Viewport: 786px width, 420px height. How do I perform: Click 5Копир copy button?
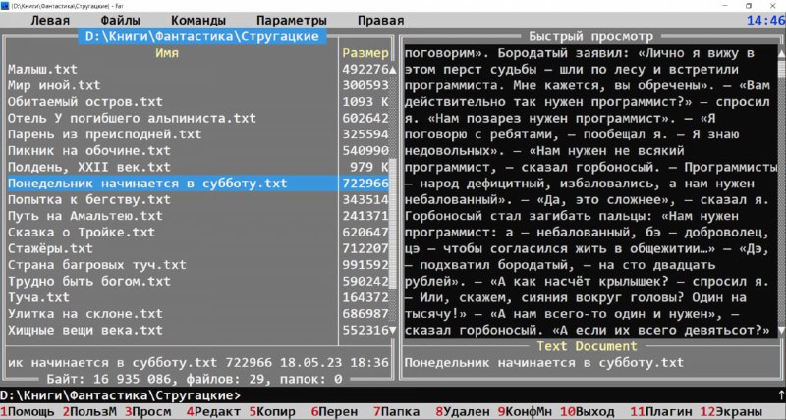[x=272, y=412]
